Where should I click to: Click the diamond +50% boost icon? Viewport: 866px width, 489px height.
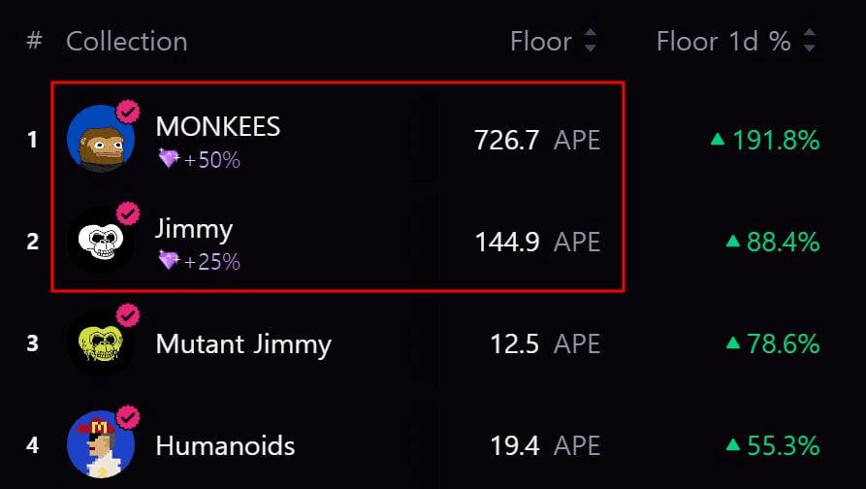[x=169, y=159]
